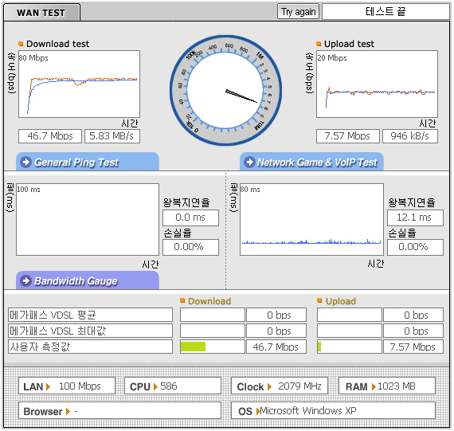Open the General Ping Test section header

coord(88,162)
